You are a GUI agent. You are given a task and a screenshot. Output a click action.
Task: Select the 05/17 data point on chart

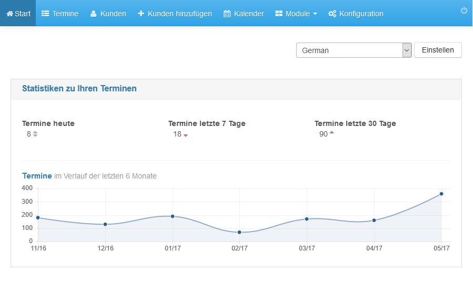coord(441,194)
